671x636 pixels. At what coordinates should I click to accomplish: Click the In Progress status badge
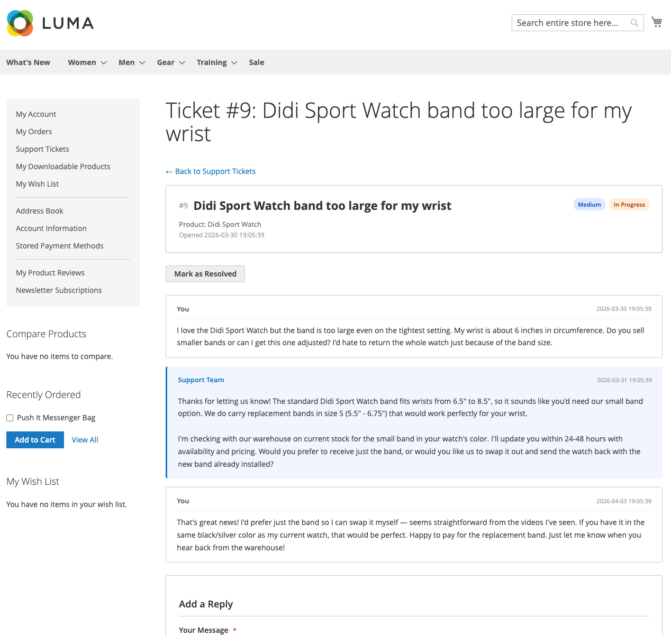point(629,205)
